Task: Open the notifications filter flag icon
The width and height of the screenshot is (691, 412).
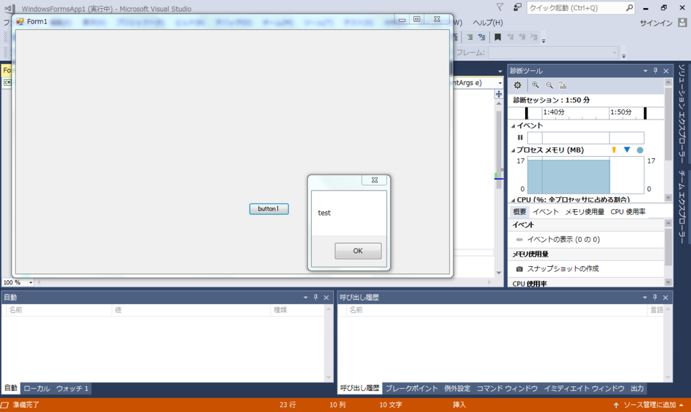Action: (500, 7)
